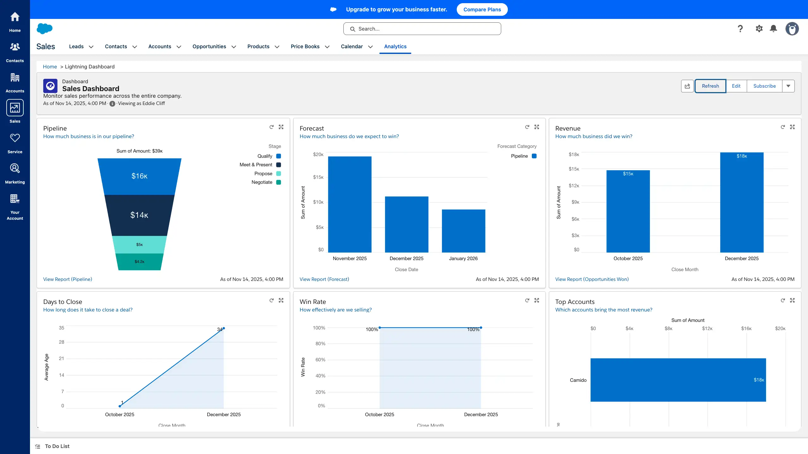Expand the Revenue widget to full screen
Image resolution: width=808 pixels, height=454 pixels.
(793, 127)
